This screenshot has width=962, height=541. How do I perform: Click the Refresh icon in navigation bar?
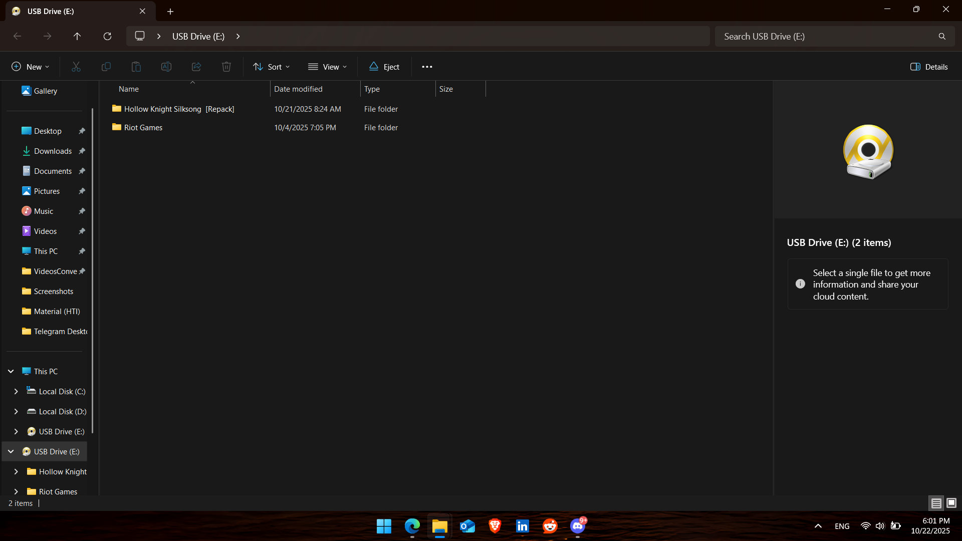tap(107, 36)
